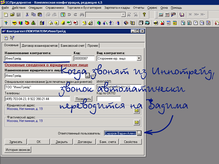Click the Договоры button
Screen dimensions: 219x164
(85, 142)
